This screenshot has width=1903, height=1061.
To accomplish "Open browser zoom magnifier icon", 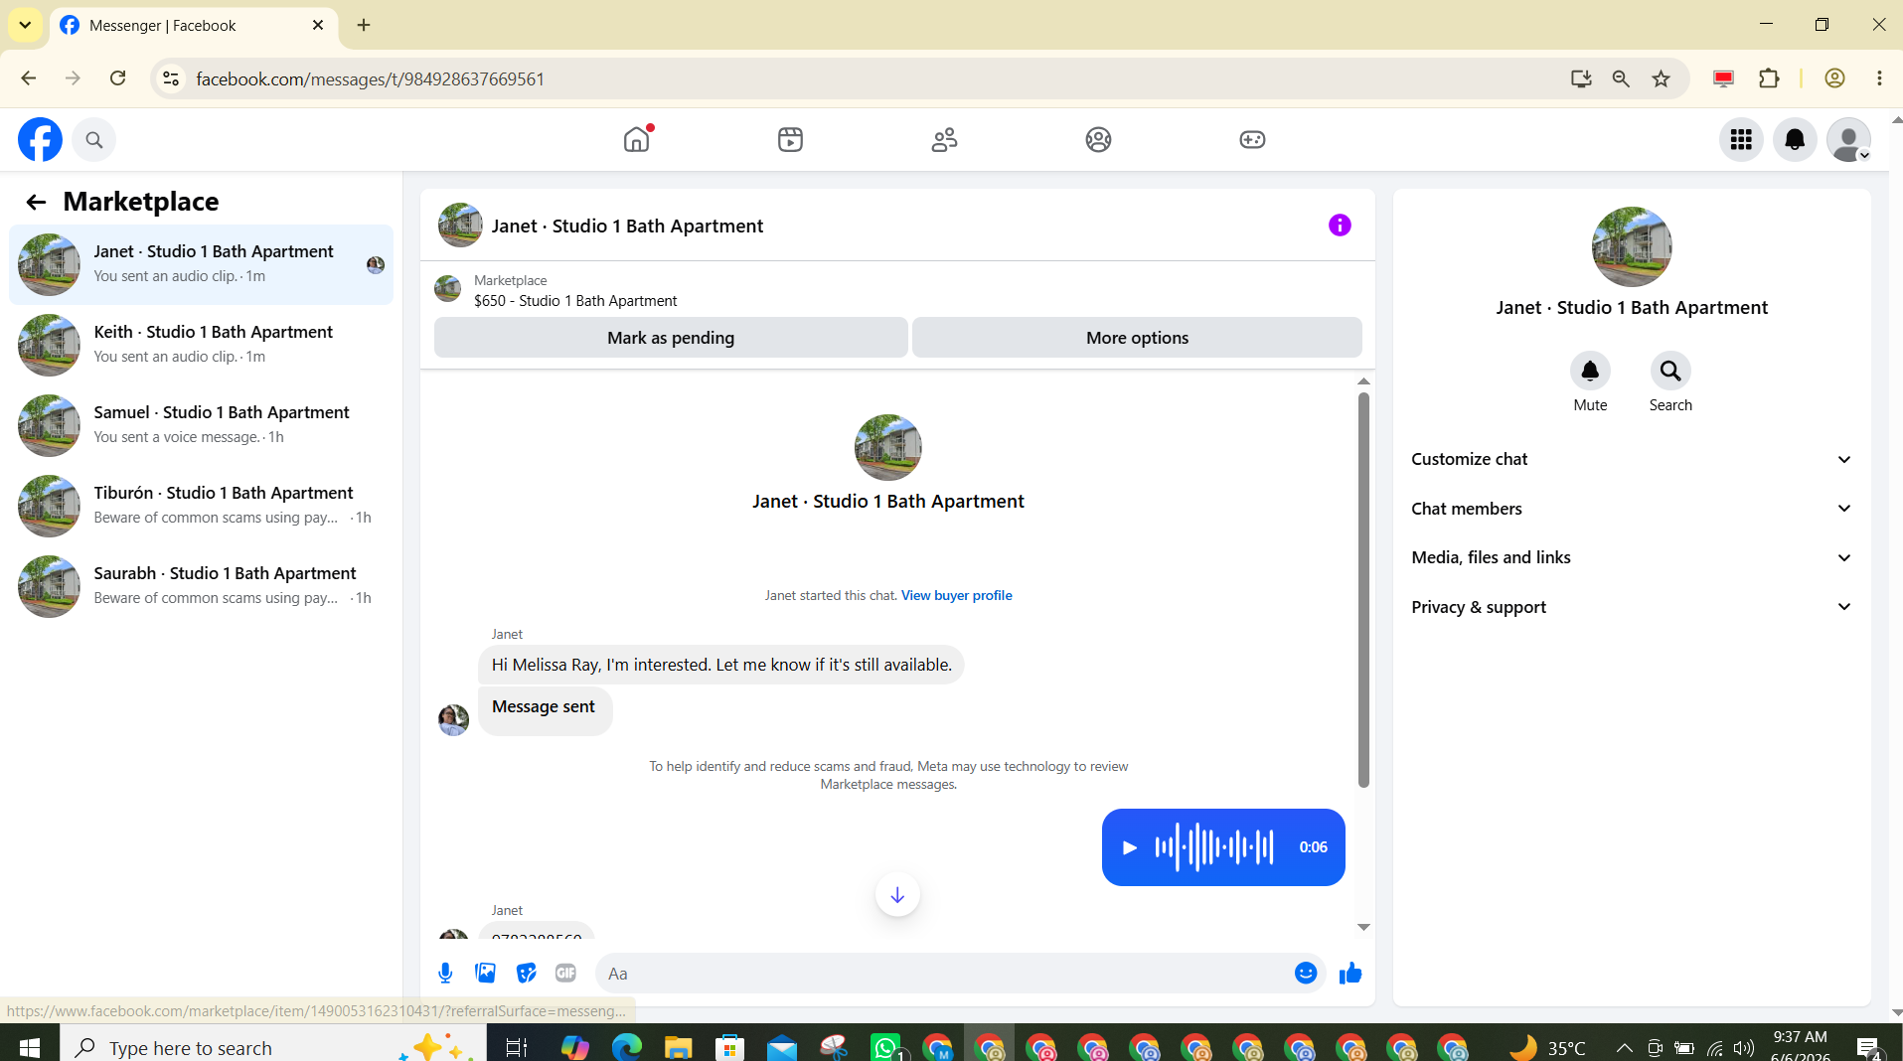I will click(1621, 78).
